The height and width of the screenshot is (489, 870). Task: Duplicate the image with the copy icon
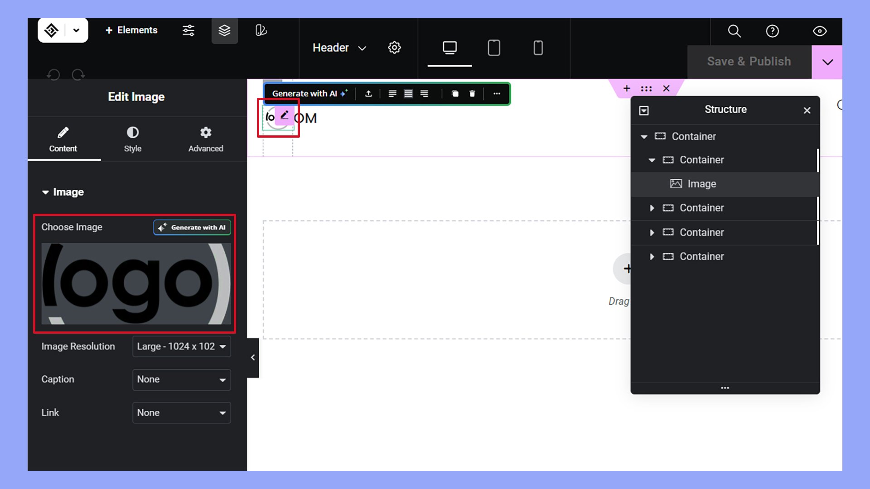click(455, 94)
